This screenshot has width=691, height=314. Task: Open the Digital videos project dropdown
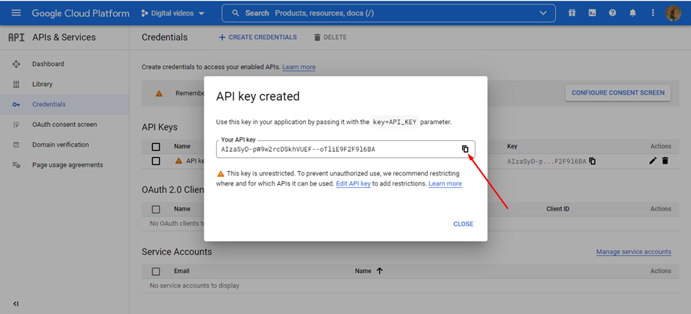[173, 13]
